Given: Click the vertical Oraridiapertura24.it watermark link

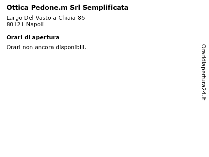Looking at the screenshot, I should [203, 72].
